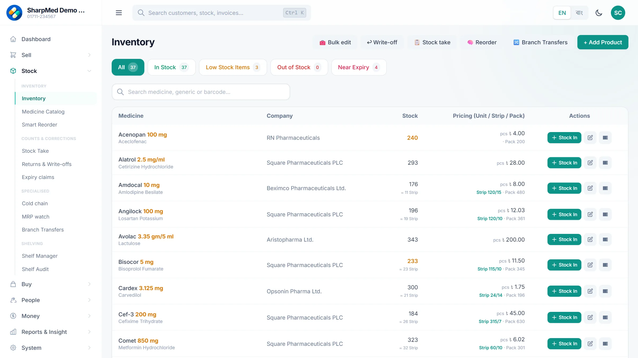Click the Dashboard home icon
Viewport: 638px width, 358px height.
point(13,39)
